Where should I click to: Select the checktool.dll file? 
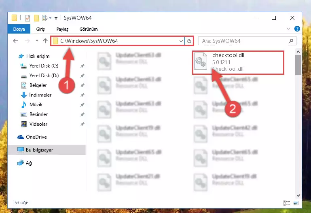point(238,62)
